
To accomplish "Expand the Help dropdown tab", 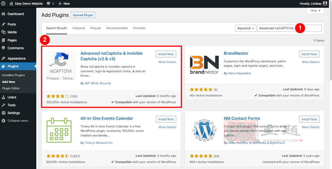I will tap(315, 11).
